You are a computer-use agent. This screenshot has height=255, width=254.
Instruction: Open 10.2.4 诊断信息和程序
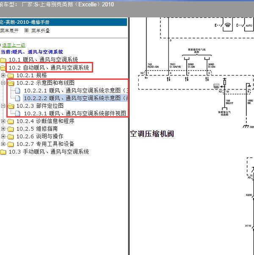45,121
